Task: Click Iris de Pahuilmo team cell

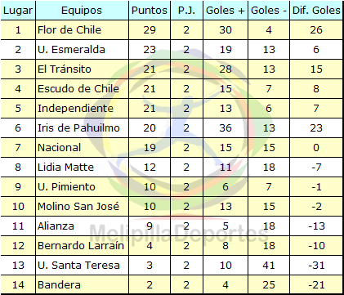Action: tap(82, 128)
